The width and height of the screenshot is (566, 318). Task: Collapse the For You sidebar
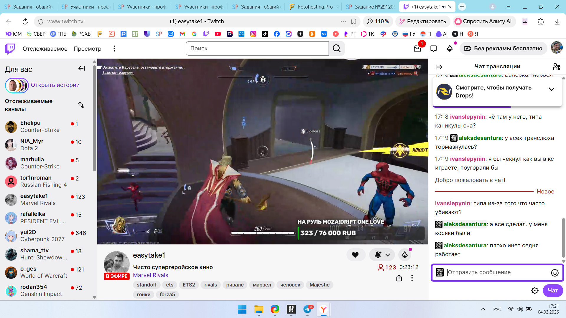[82, 69]
